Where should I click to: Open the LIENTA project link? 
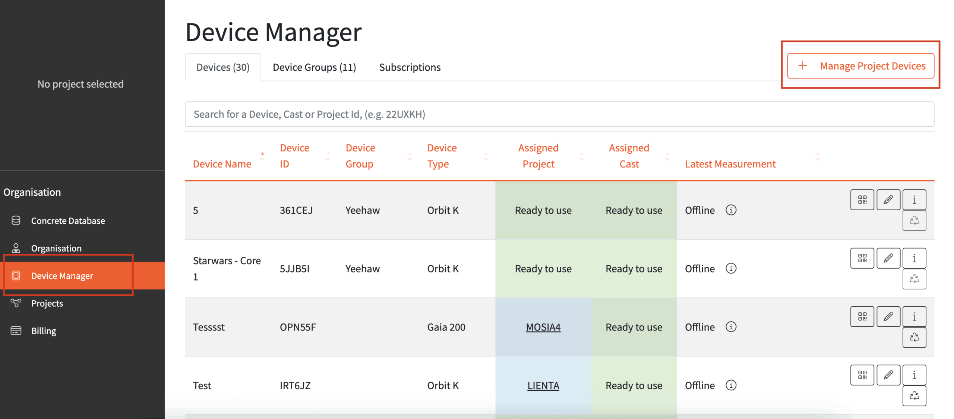[x=543, y=385]
